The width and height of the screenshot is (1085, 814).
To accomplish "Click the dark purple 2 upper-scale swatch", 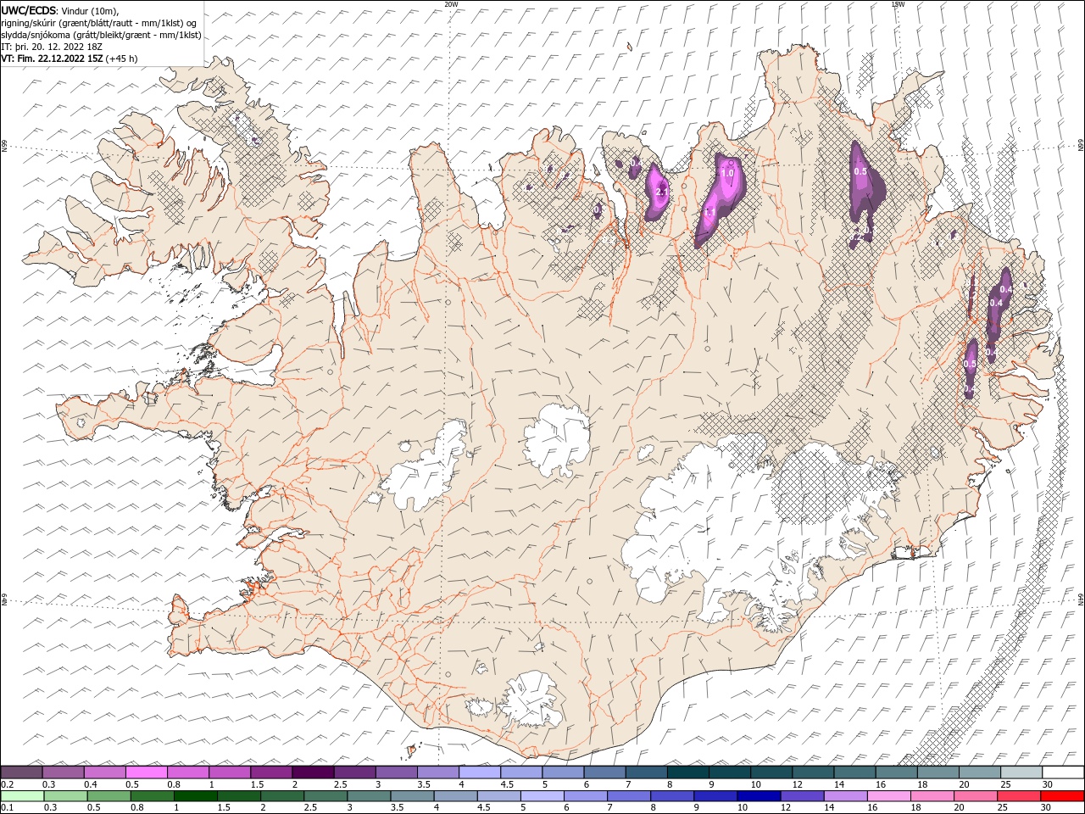I will coord(313,772).
